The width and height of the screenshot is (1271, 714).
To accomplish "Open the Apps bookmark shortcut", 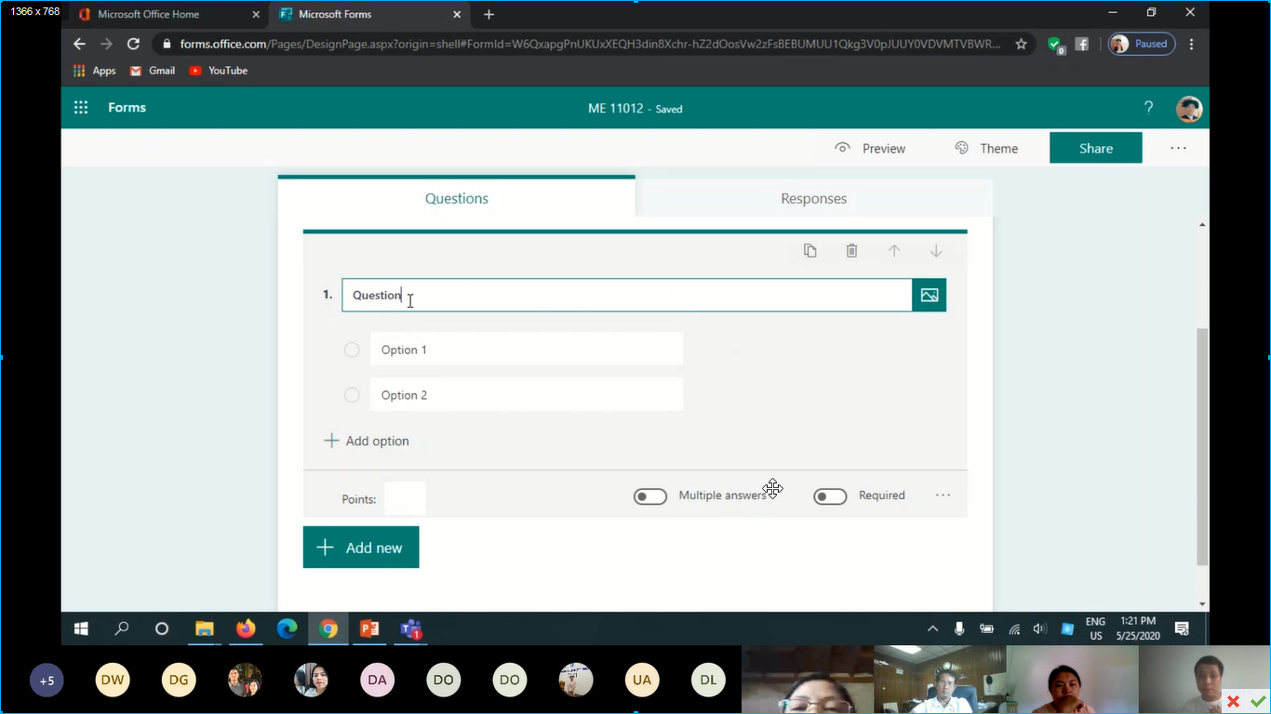I will coord(95,71).
